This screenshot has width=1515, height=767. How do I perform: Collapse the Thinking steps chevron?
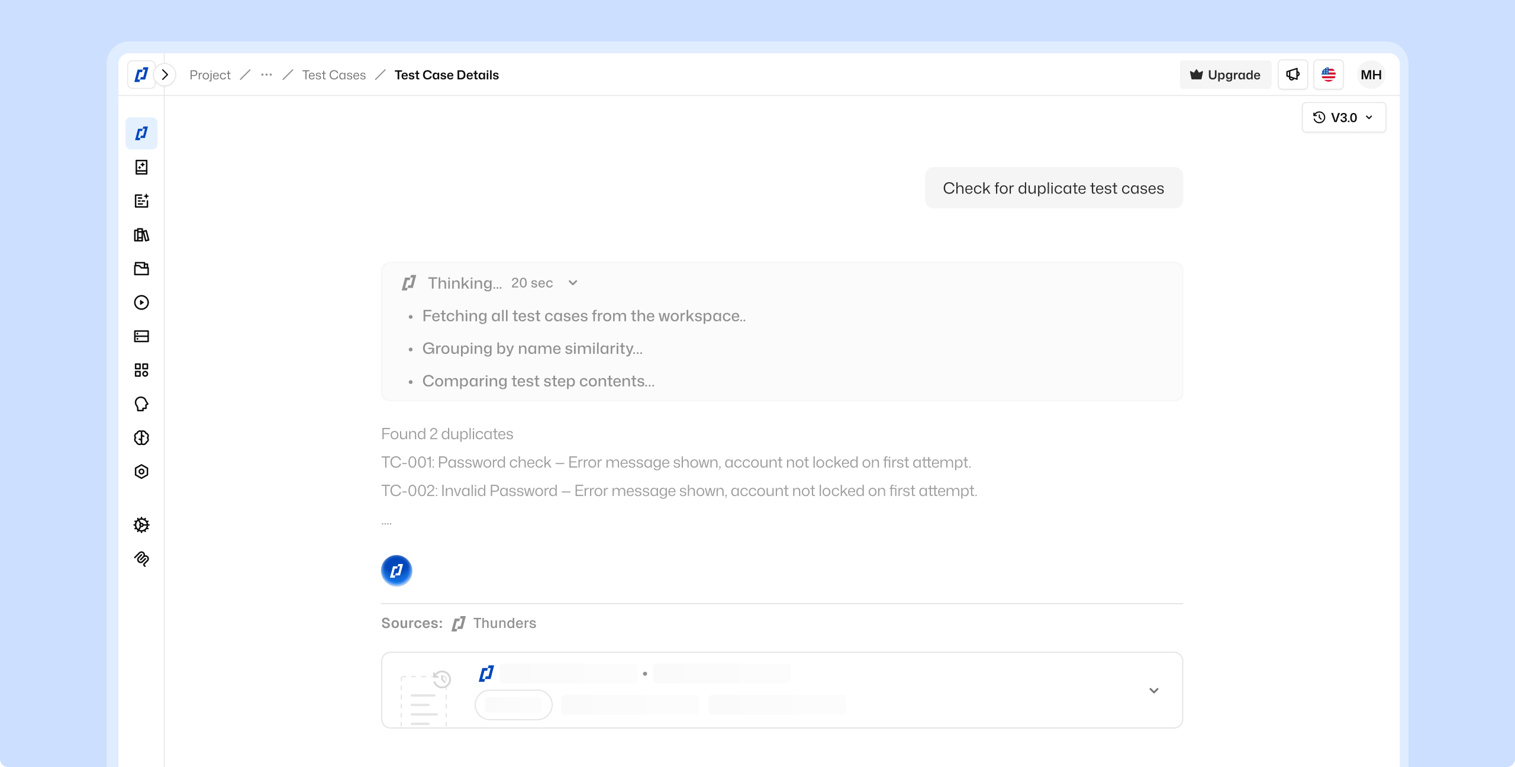(572, 283)
